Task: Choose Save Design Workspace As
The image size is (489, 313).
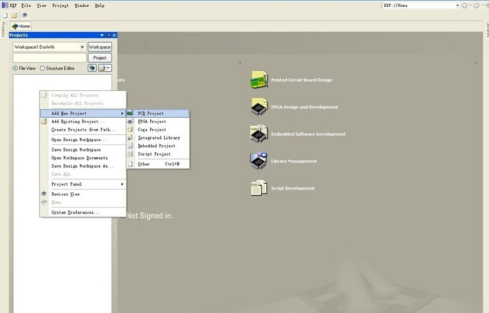Action: [x=83, y=166]
